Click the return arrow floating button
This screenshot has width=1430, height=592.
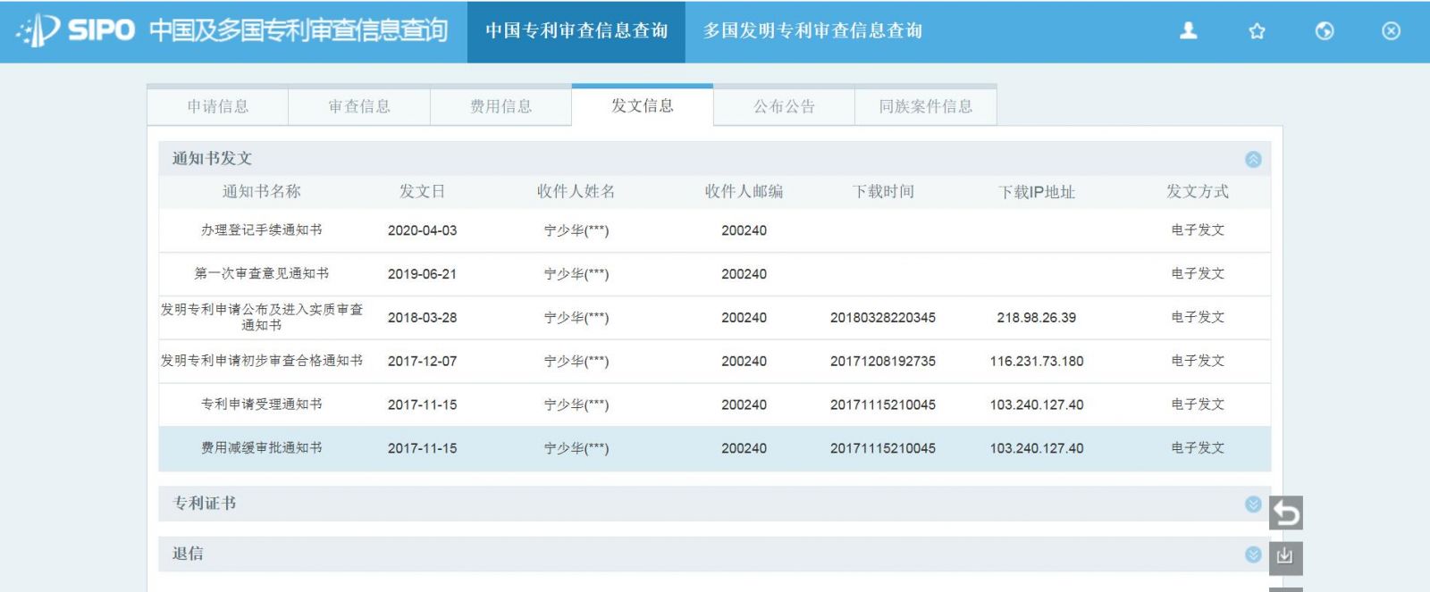1285,513
